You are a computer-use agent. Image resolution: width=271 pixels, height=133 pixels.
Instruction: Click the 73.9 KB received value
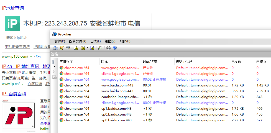pyautogui.click(x=262, y=91)
